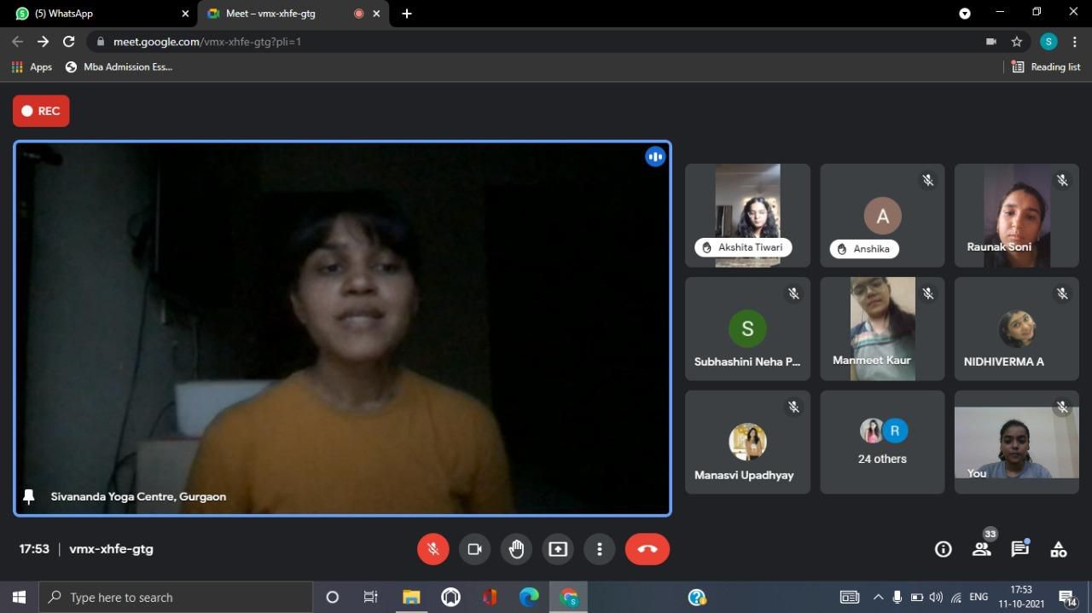Open the chat messages panel

point(1020,550)
